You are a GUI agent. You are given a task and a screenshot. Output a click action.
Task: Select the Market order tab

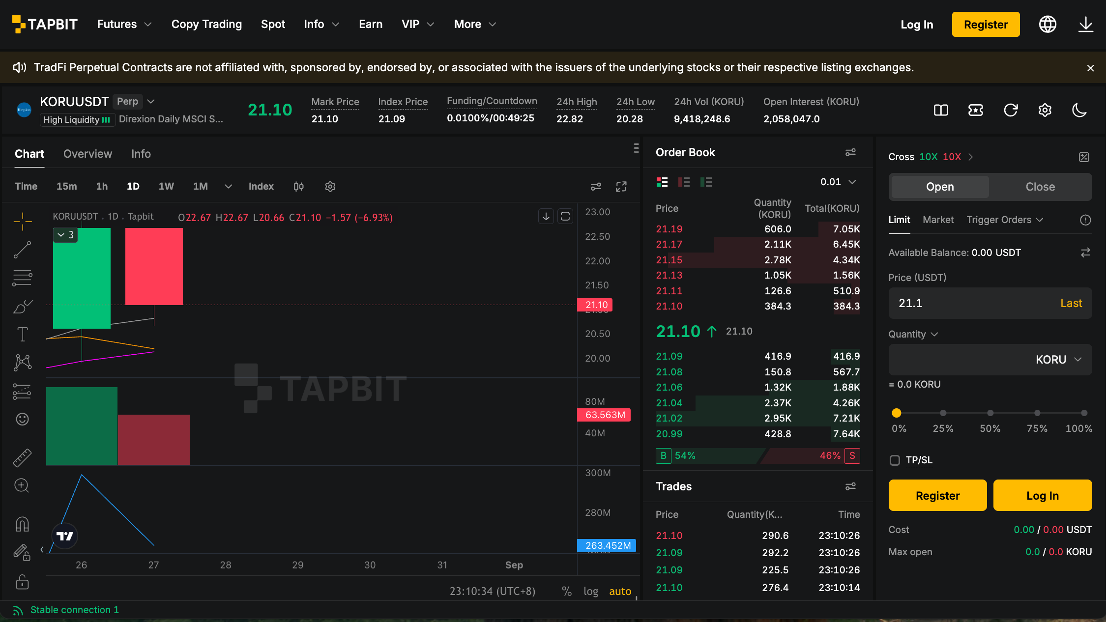(x=938, y=220)
